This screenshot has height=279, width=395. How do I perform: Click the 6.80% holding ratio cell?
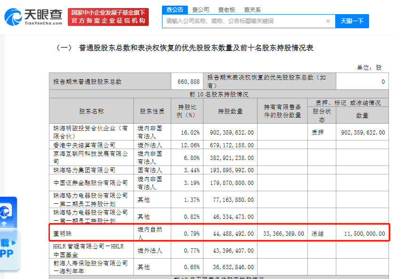click(x=187, y=157)
